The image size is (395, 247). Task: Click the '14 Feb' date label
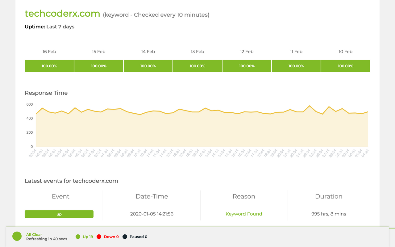point(148,52)
